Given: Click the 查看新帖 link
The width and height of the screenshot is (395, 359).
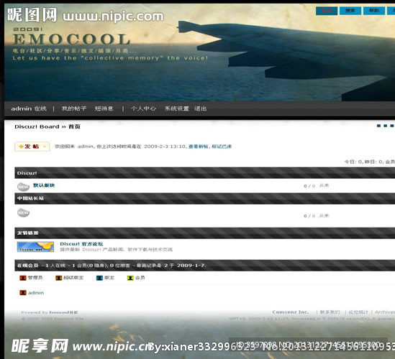Looking at the screenshot, I should pos(199,146).
